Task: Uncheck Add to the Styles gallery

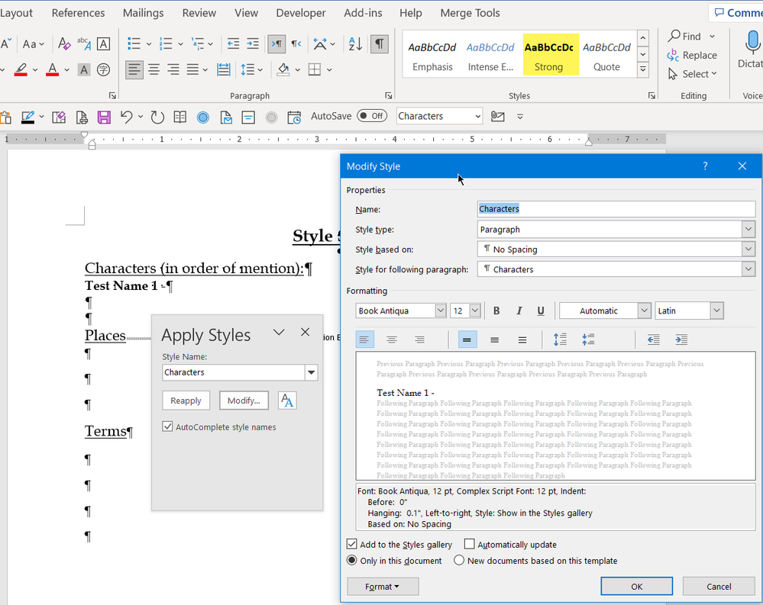Action: [351, 544]
